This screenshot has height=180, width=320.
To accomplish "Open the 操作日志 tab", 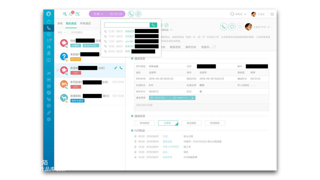I will (191, 47).
